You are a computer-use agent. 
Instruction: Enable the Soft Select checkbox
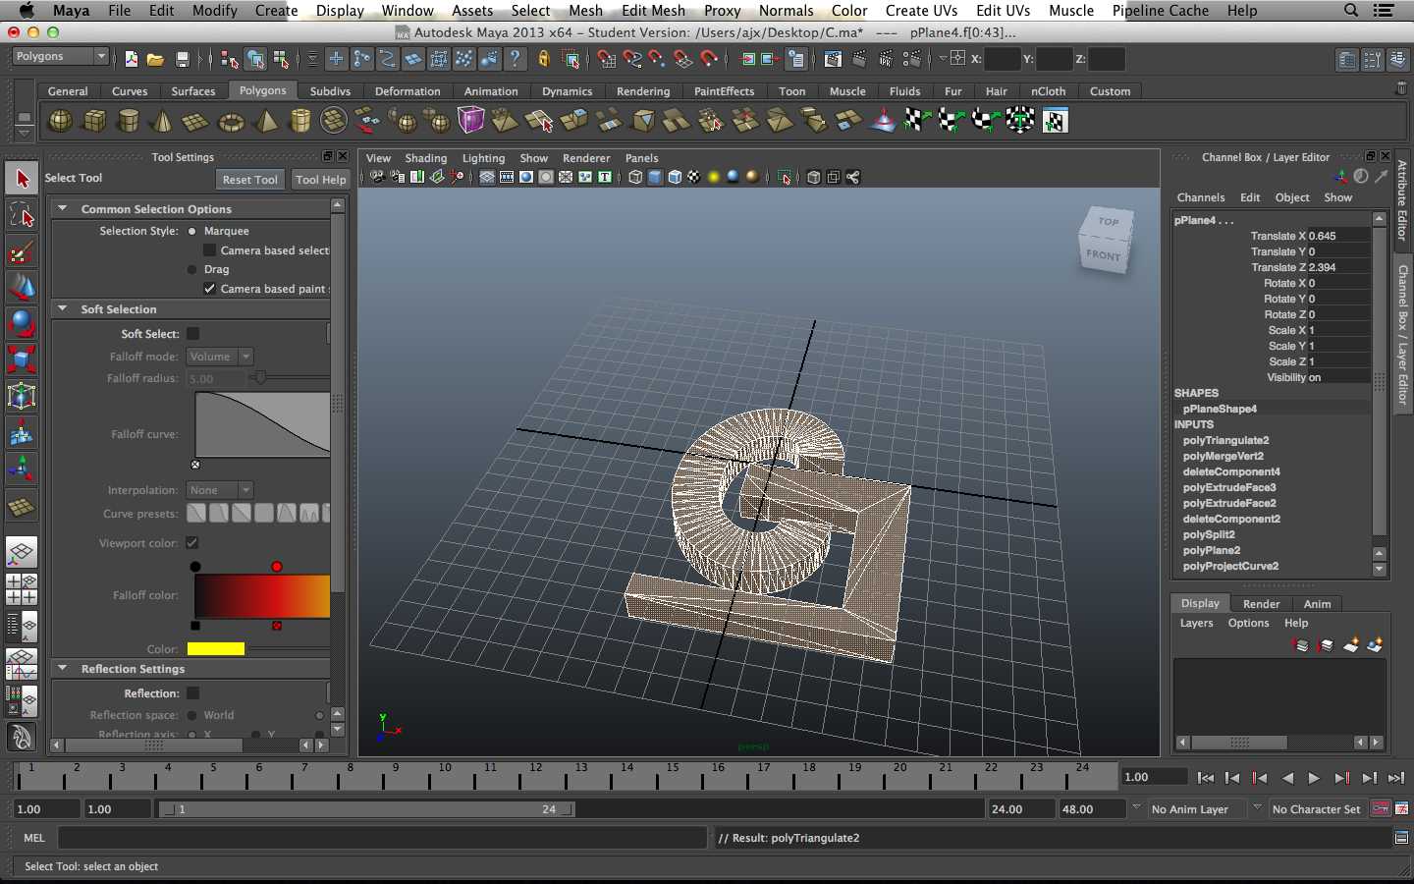pyautogui.click(x=193, y=334)
